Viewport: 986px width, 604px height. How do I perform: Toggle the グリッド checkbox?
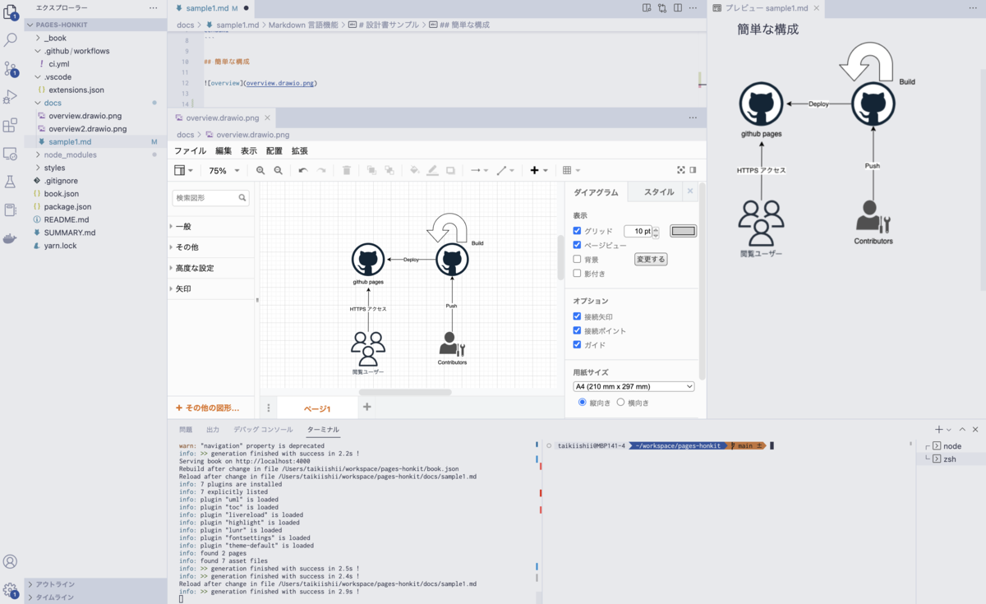point(577,231)
